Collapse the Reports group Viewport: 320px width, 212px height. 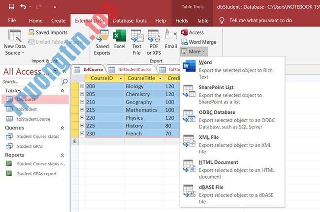coord(62,155)
